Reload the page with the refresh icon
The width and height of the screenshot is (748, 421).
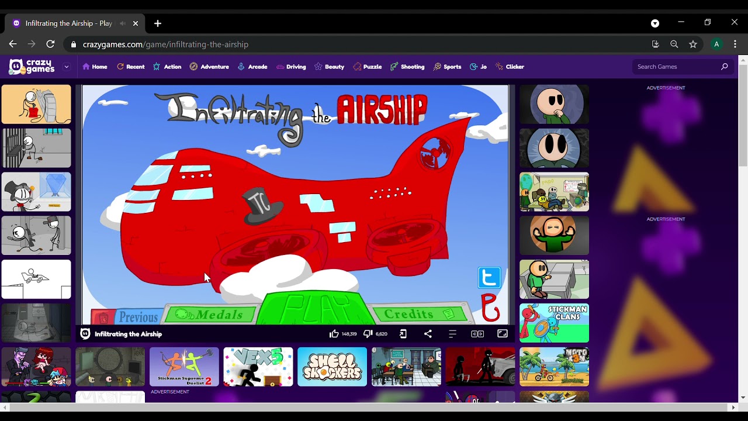(x=50, y=44)
